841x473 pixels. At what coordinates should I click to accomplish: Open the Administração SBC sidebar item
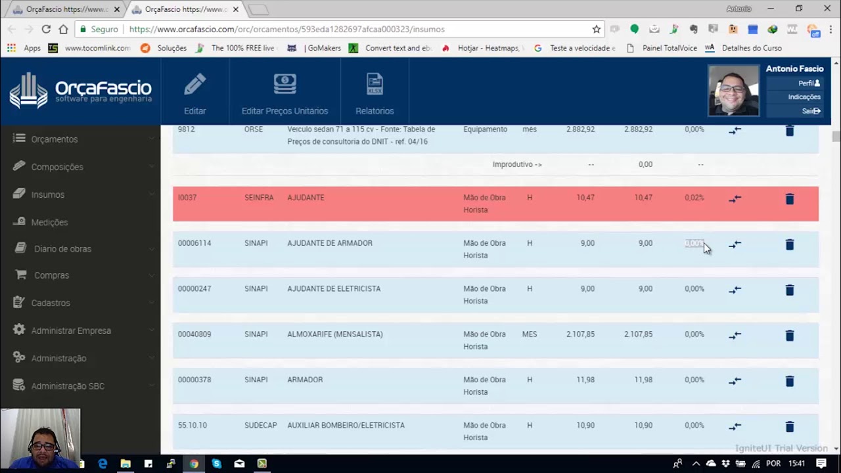[80, 386]
